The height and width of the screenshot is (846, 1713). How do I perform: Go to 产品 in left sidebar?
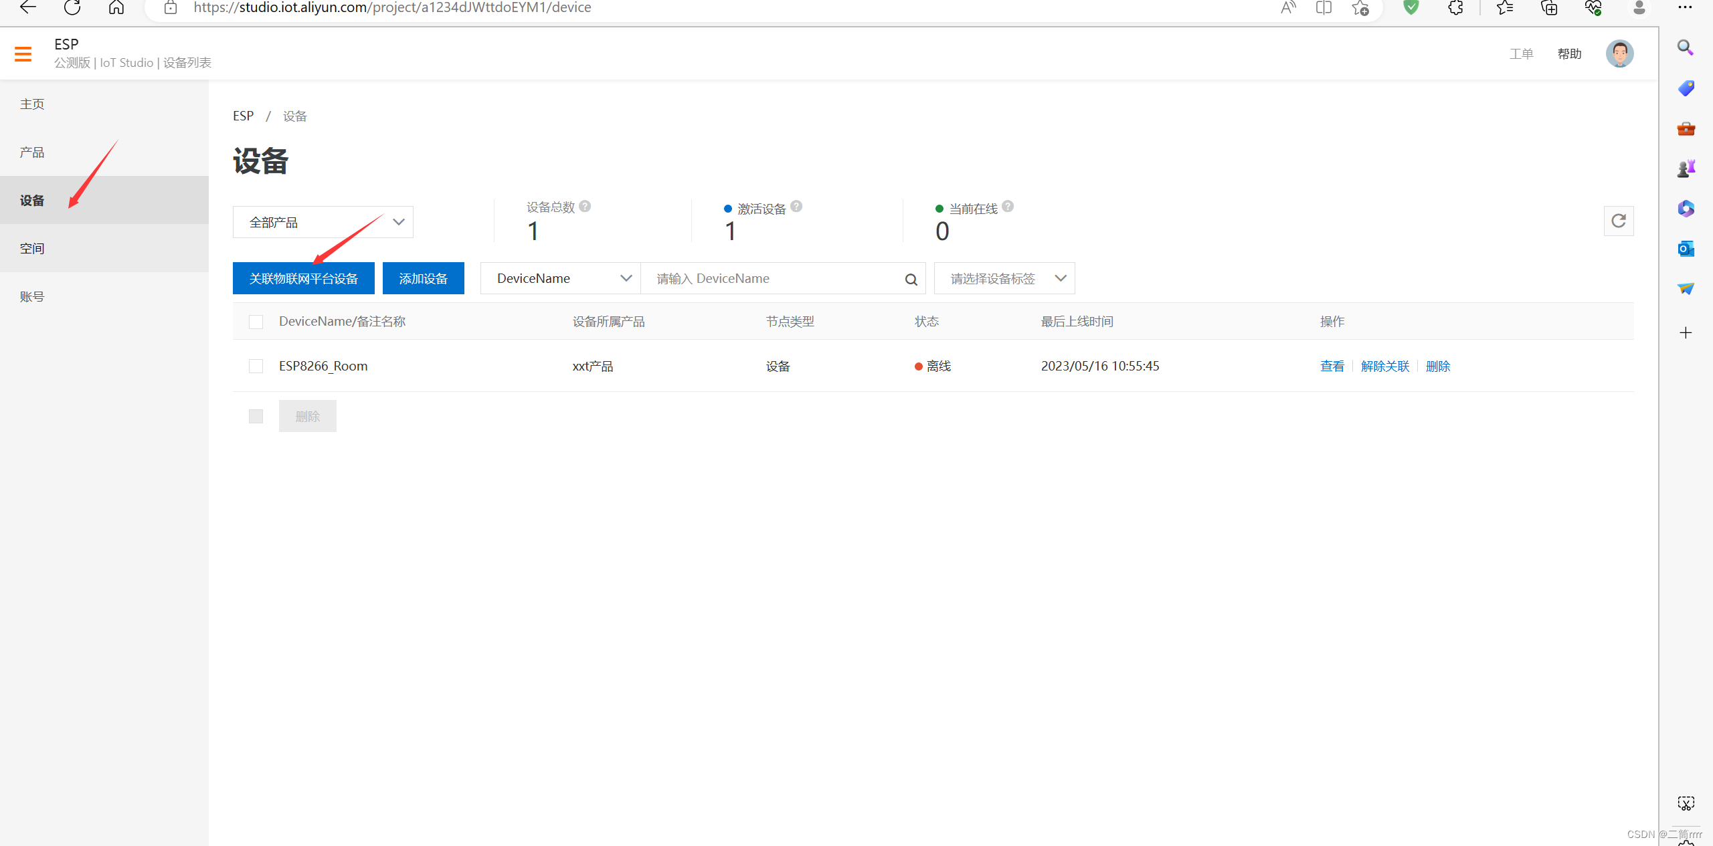click(32, 152)
